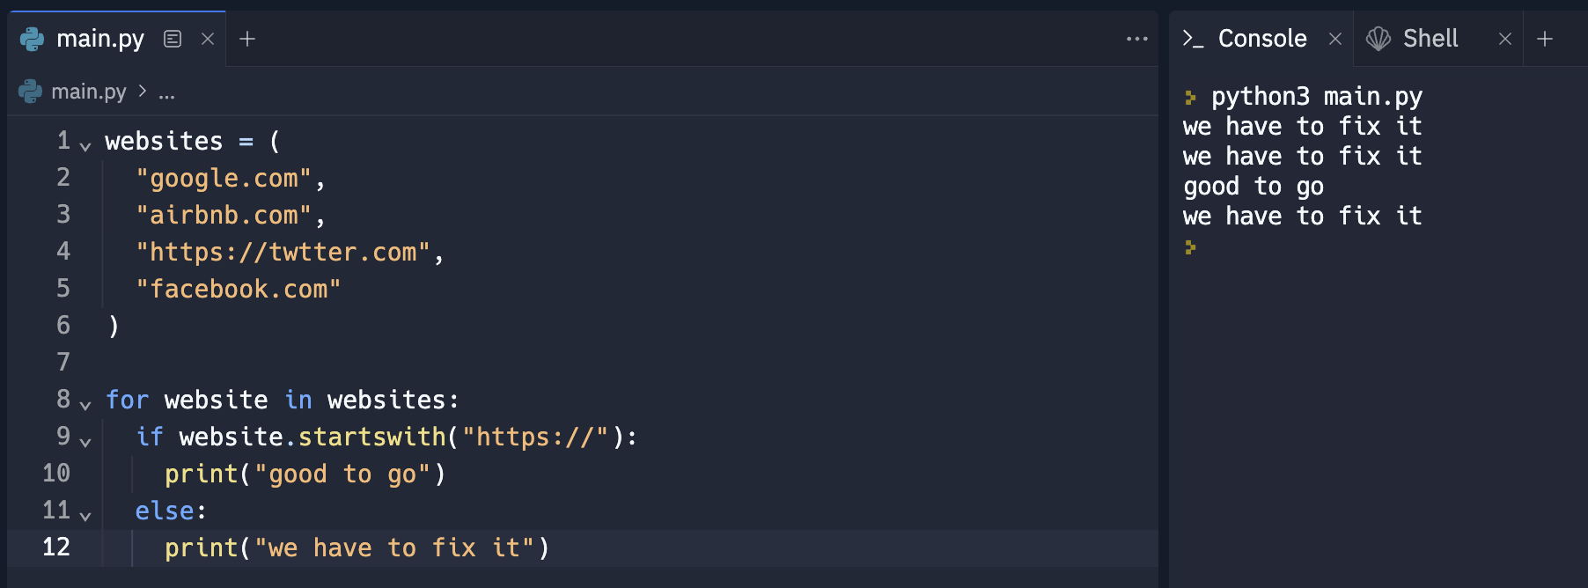Click the Python icon in main.py tab

(x=32, y=39)
